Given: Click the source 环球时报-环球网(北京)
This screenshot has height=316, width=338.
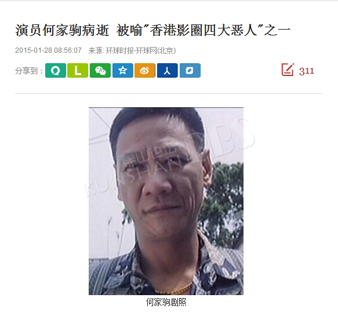Looking at the screenshot, I should (x=141, y=50).
